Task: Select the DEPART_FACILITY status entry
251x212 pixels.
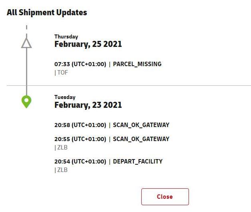Action: [138, 162]
